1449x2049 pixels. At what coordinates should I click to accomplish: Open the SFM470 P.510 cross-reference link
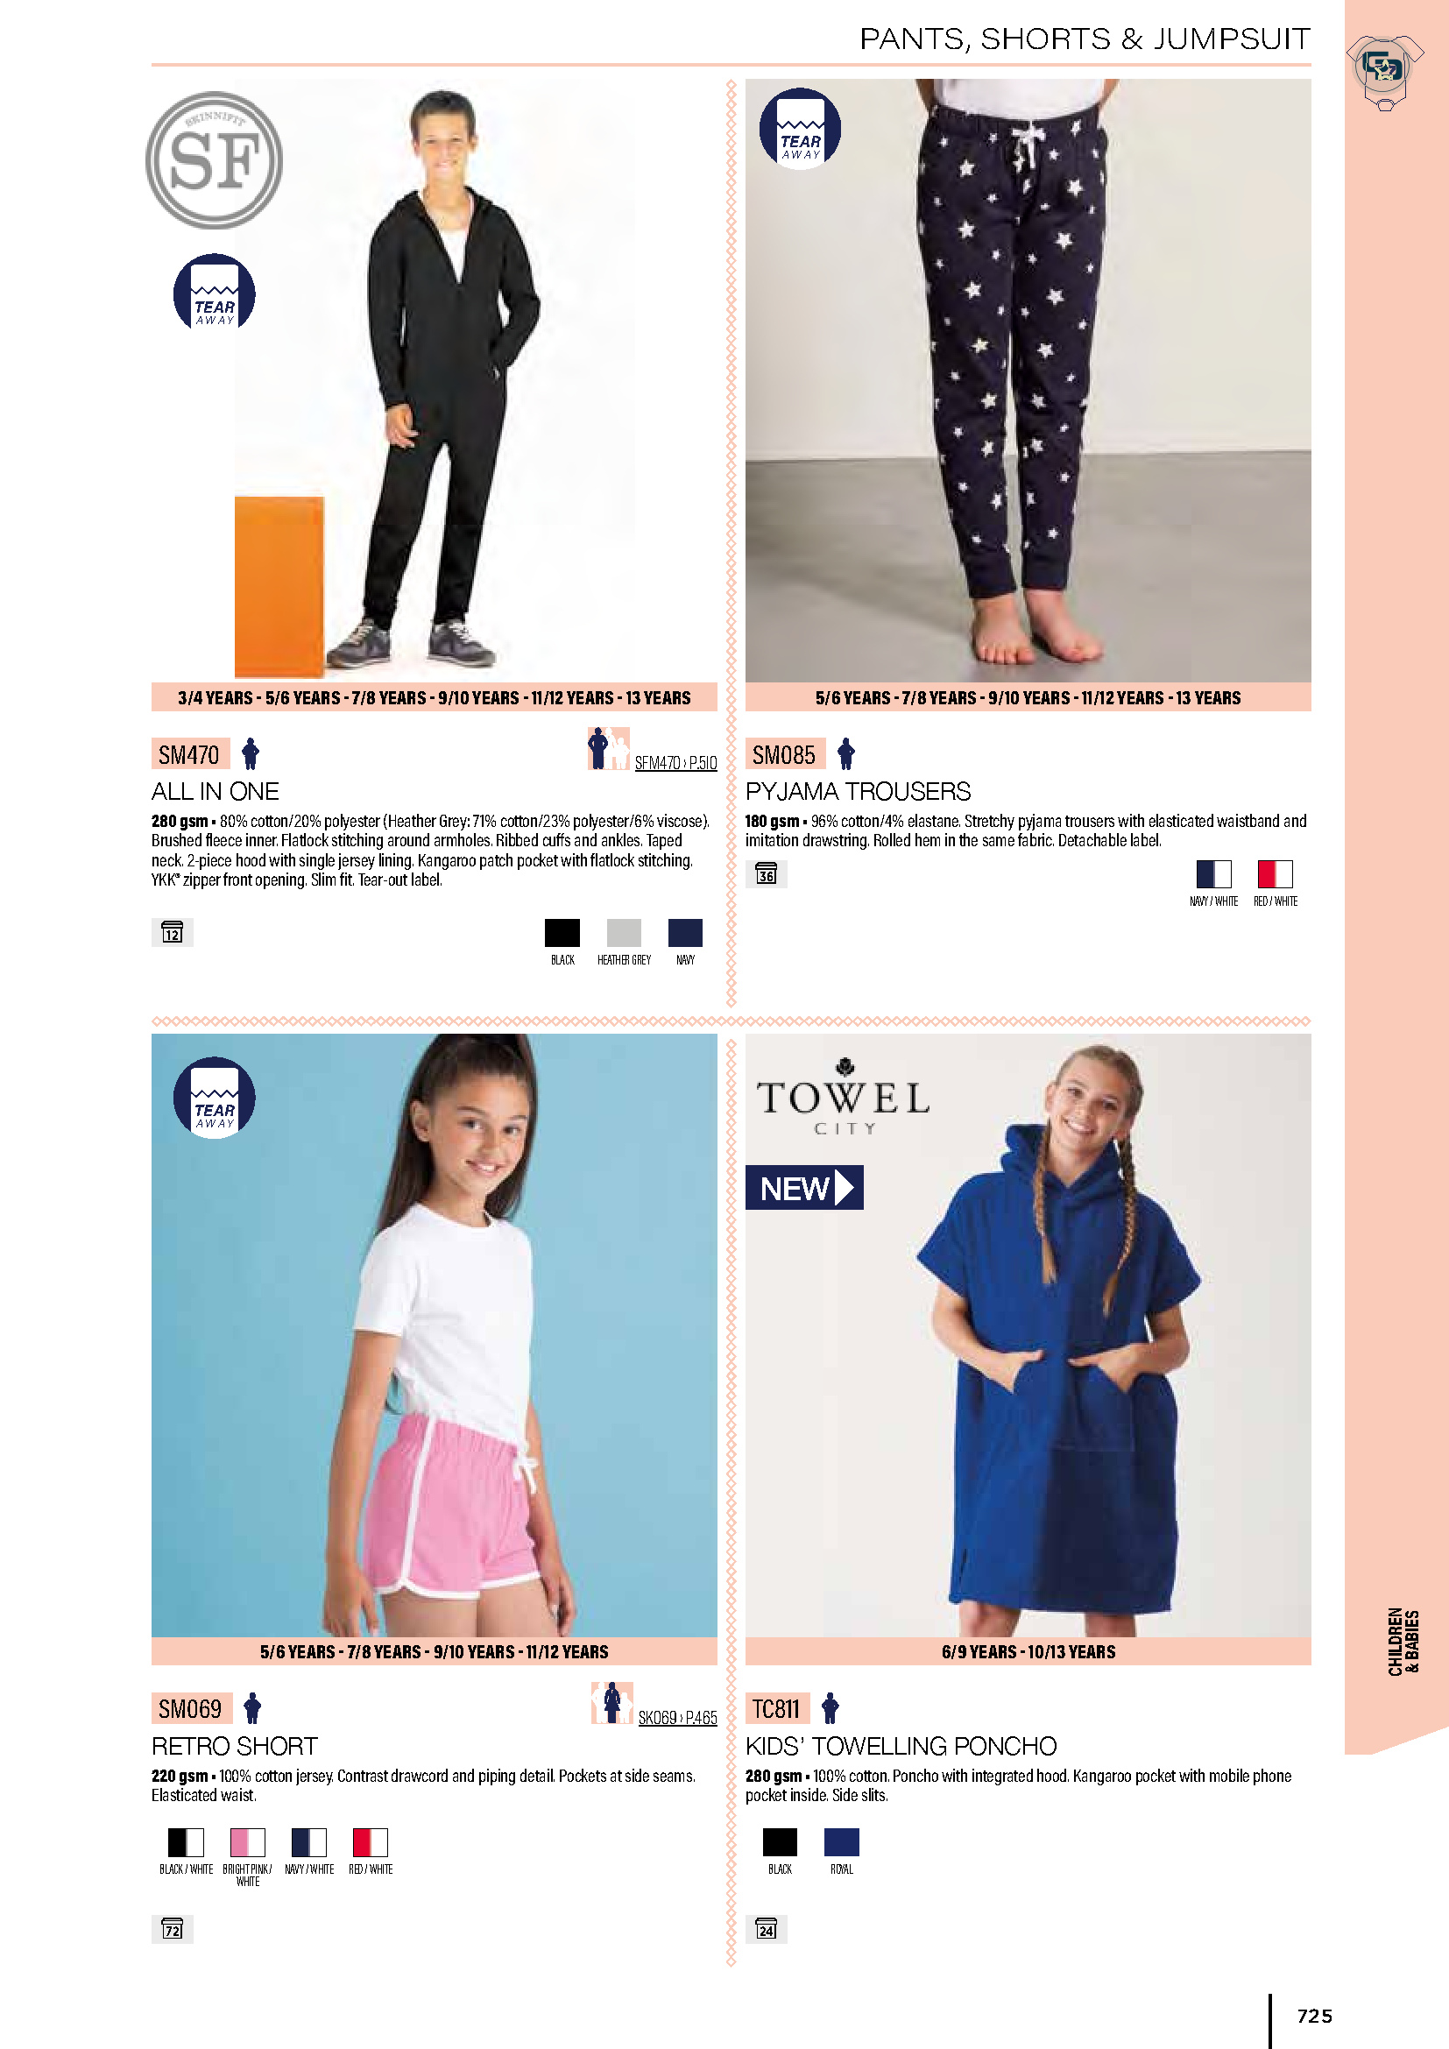click(675, 763)
